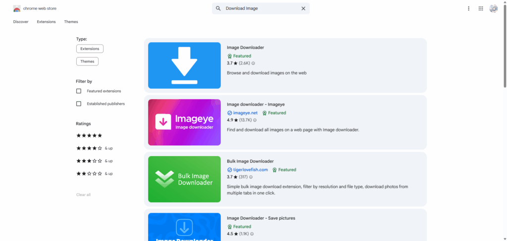Select the Themes type chip
Image resolution: width=507 pixels, height=241 pixels.
(87, 61)
